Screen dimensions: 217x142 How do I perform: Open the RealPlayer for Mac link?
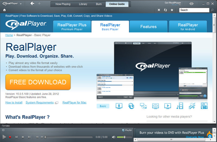pos(74,103)
